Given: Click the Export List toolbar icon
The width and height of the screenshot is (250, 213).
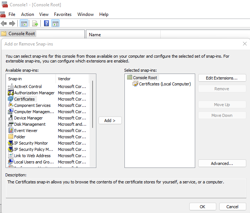Looking at the screenshot, I should click(x=35, y=24).
